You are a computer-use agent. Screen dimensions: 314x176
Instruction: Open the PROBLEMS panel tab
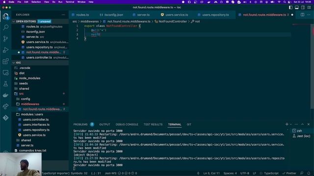tap(80, 124)
